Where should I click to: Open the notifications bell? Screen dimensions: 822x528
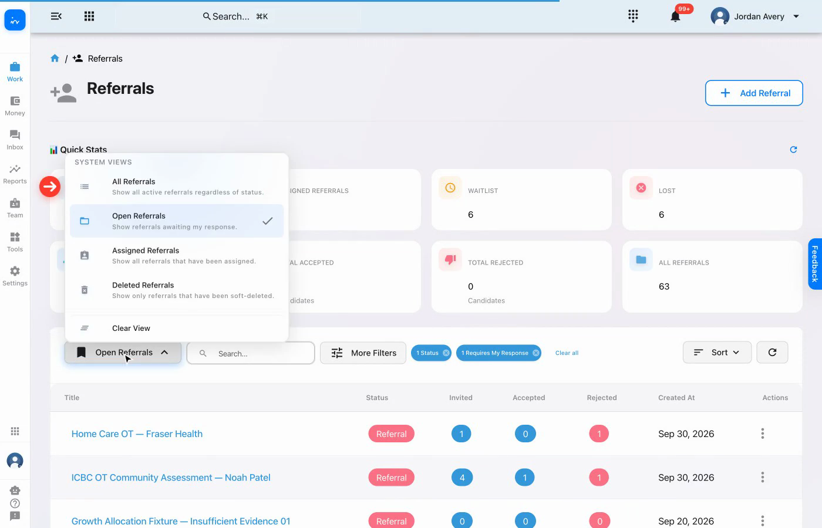675,16
